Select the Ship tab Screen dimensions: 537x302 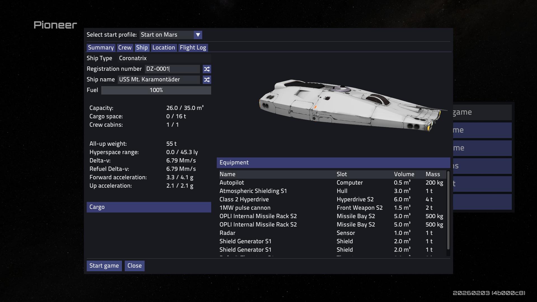pos(142,48)
